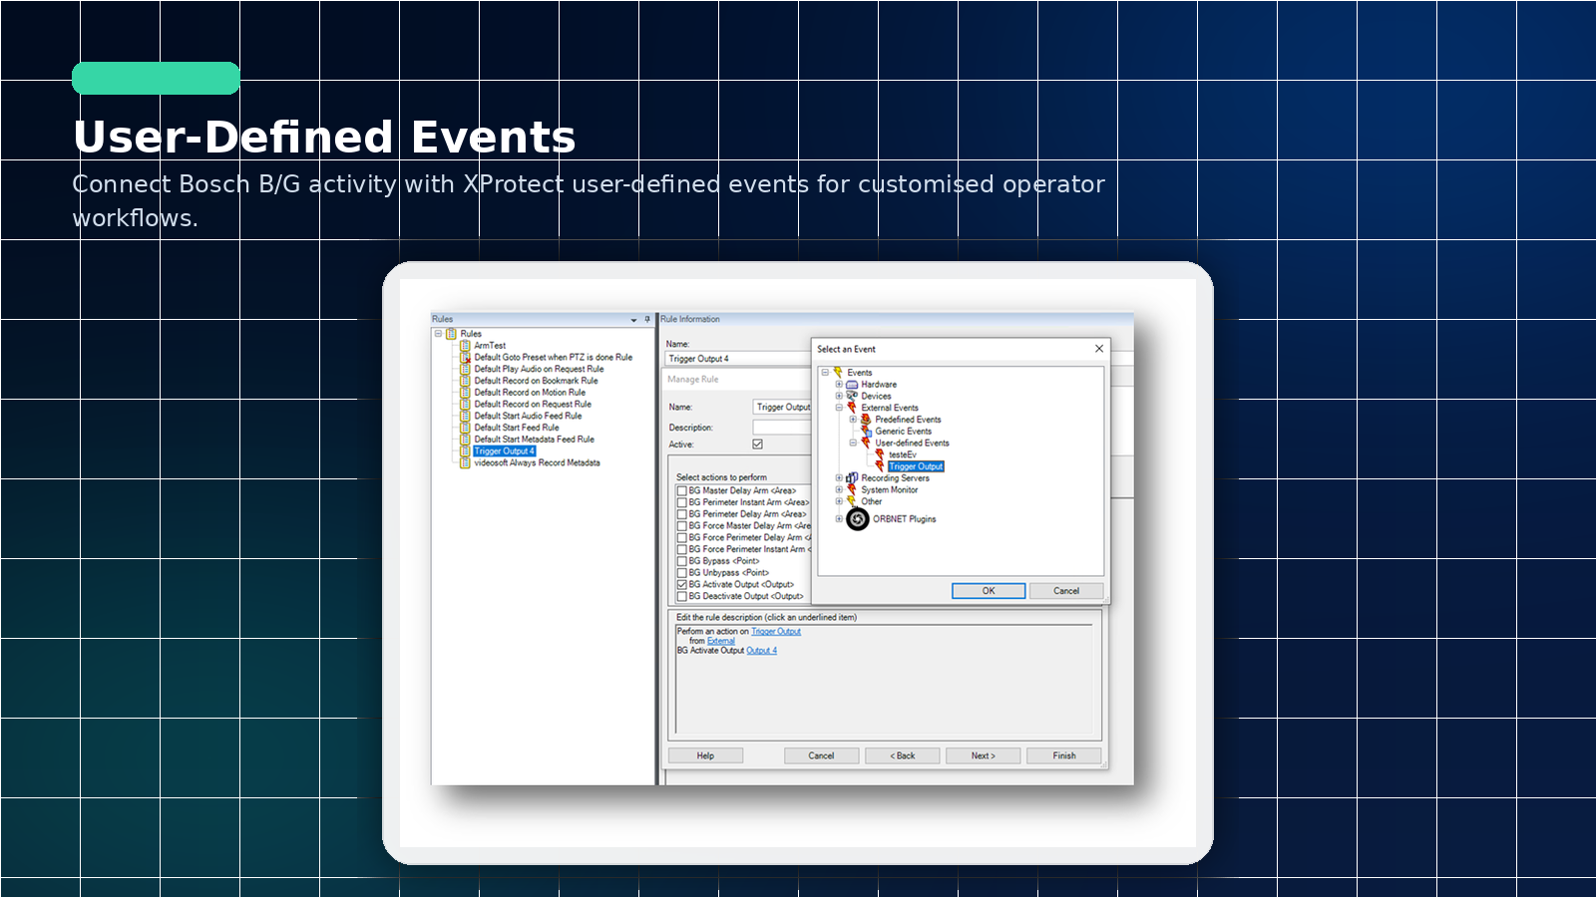This screenshot has height=897, width=1596.
Task: Close the Select an Event dialog
Action: pos(1099,349)
